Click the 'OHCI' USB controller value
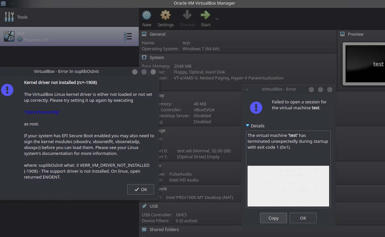This screenshot has width=385, height=237. (181, 215)
